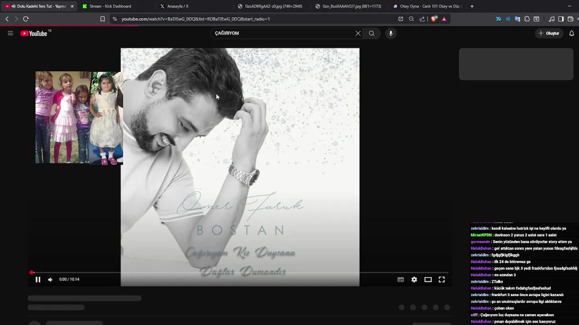Click chat username gurmearsiv
This screenshot has width=579, height=325.
[x=480, y=242]
